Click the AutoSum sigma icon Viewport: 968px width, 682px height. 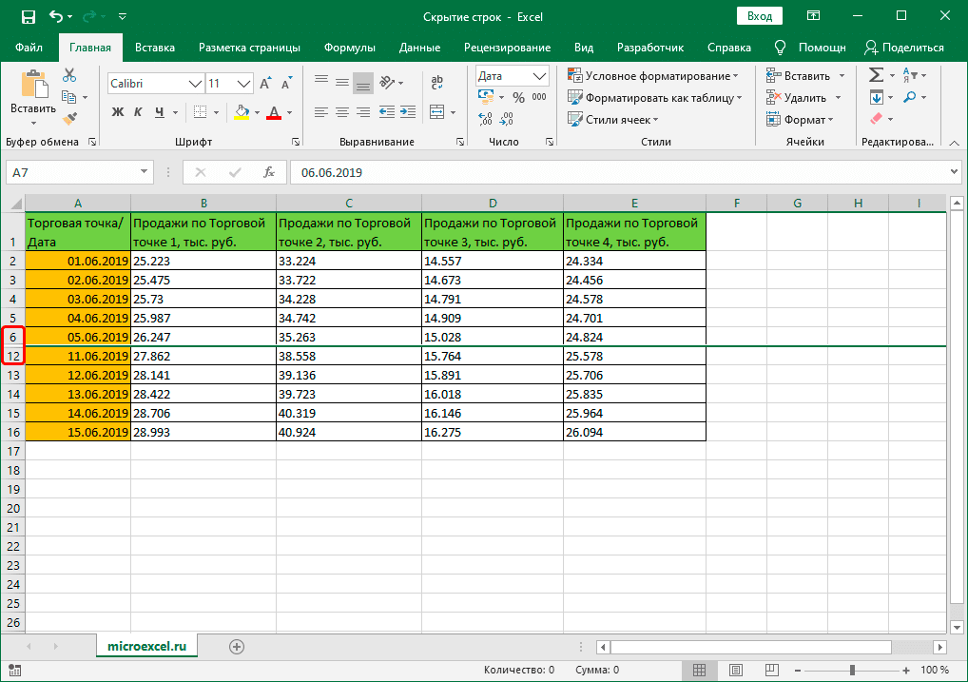click(875, 75)
